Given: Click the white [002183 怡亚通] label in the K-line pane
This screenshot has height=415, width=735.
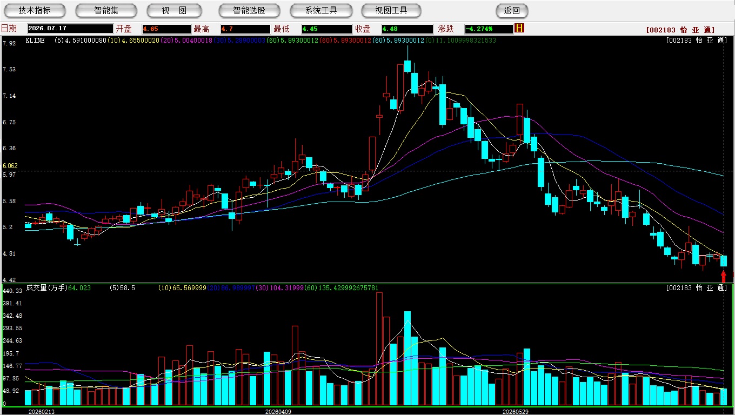Looking at the screenshot, I should (696, 41).
